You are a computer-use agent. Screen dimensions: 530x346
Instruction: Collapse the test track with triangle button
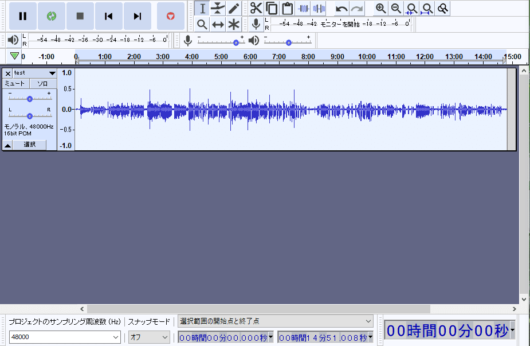tap(8, 145)
